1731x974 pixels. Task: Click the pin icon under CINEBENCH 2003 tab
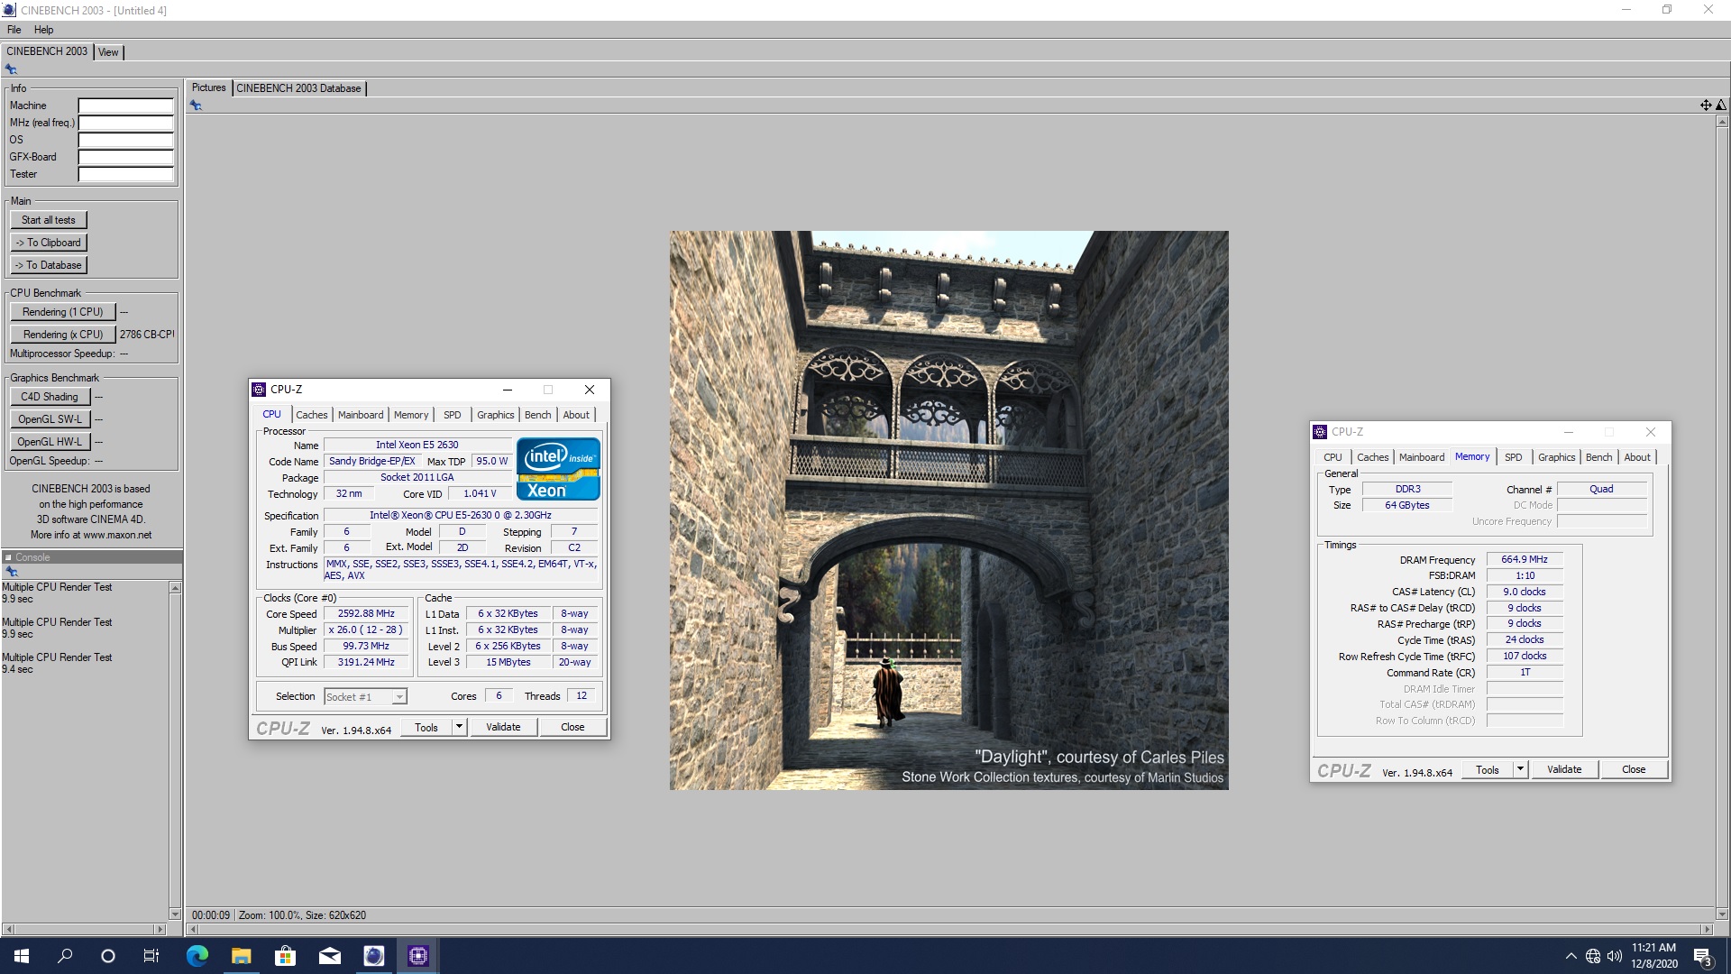tap(11, 69)
